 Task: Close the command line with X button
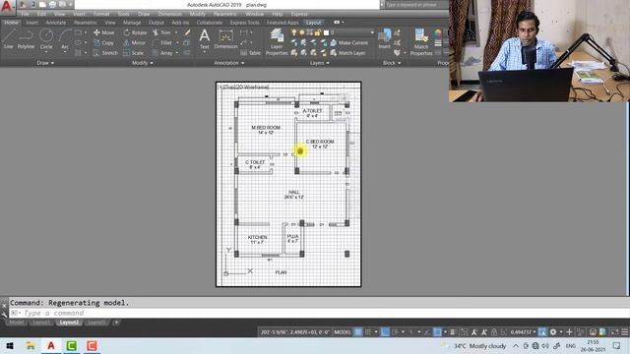tap(4, 306)
